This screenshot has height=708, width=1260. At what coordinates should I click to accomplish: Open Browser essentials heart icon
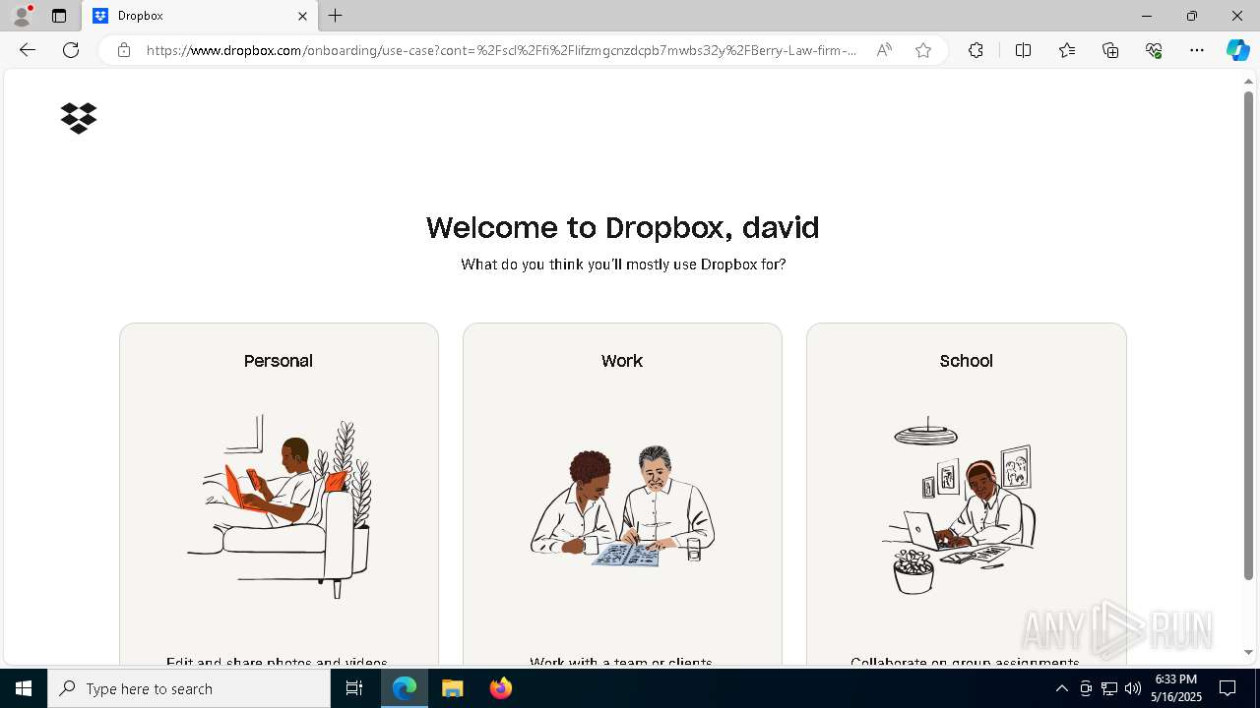click(x=1154, y=50)
